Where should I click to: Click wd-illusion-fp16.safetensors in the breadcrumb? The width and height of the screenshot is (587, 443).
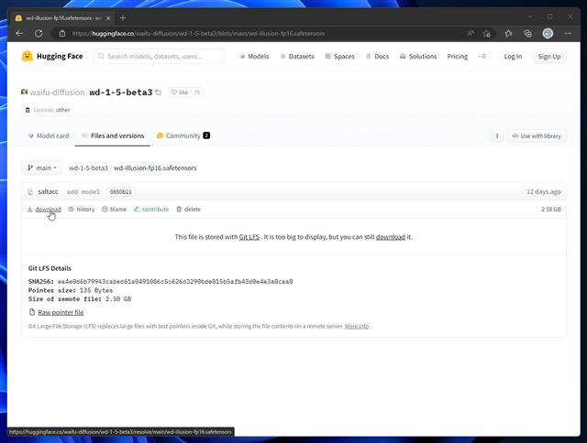[x=155, y=168]
